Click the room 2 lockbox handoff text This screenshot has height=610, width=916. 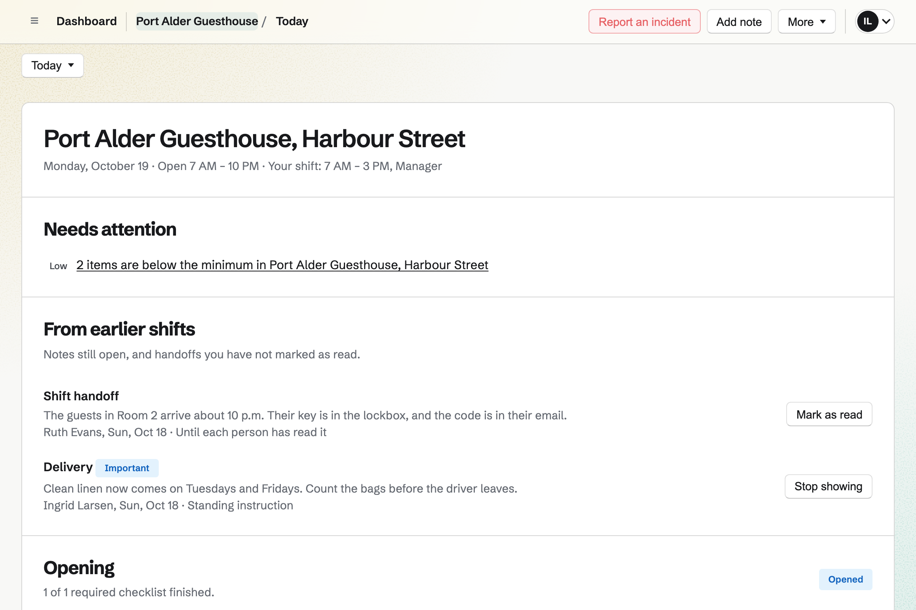tap(305, 416)
